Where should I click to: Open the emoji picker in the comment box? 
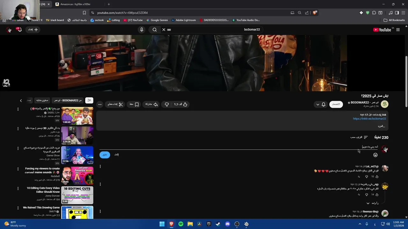(x=375, y=155)
